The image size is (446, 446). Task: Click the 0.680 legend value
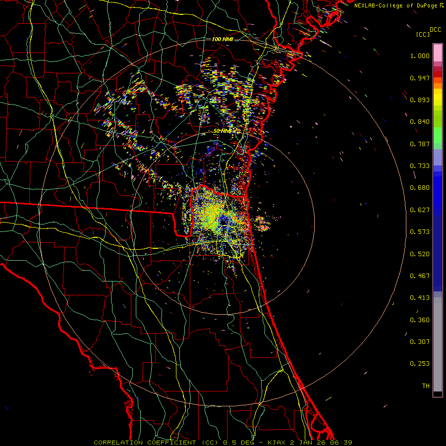[x=420, y=188]
